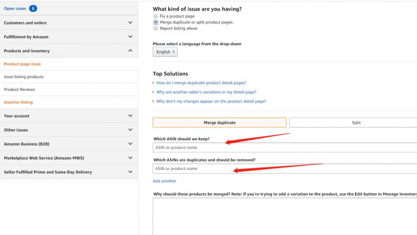417x235 pixels.
Task: Expand Seller Fulfilled Prime and Same-Day Delivery
Action: [x=130, y=172]
